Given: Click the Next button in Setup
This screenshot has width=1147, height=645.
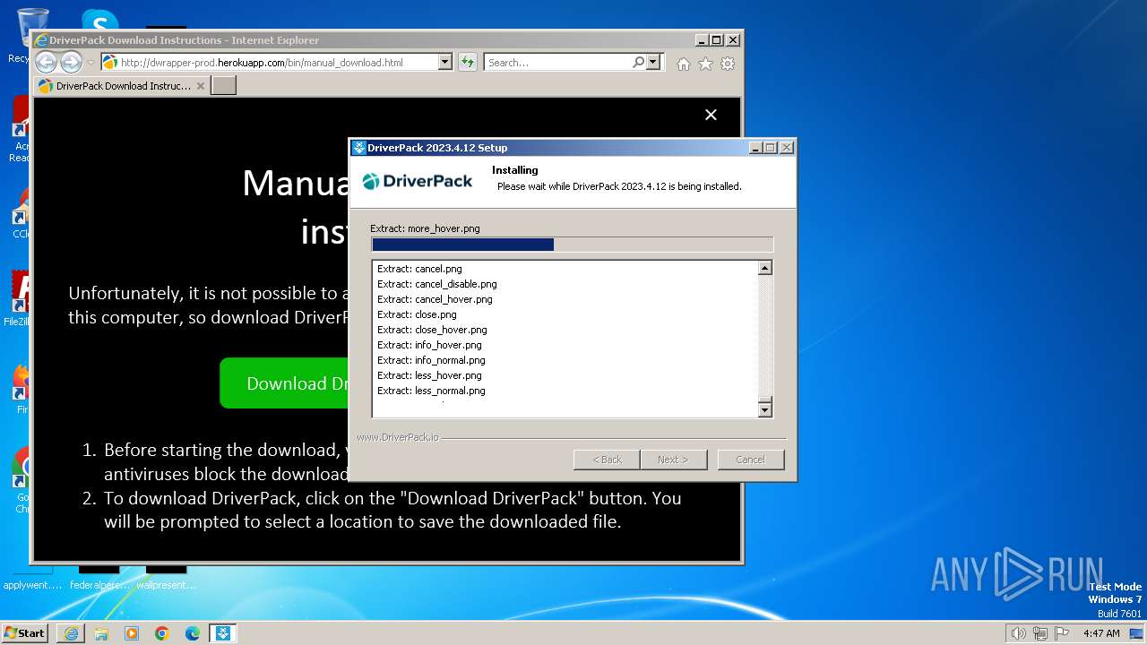Looking at the screenshot, I should pyautogui.click(x=673, y=460).
